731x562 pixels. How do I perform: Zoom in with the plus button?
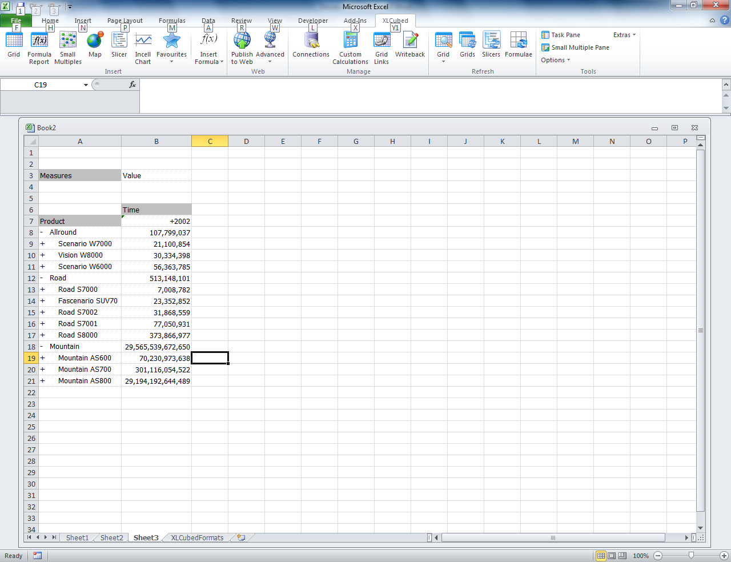point(724,556)
